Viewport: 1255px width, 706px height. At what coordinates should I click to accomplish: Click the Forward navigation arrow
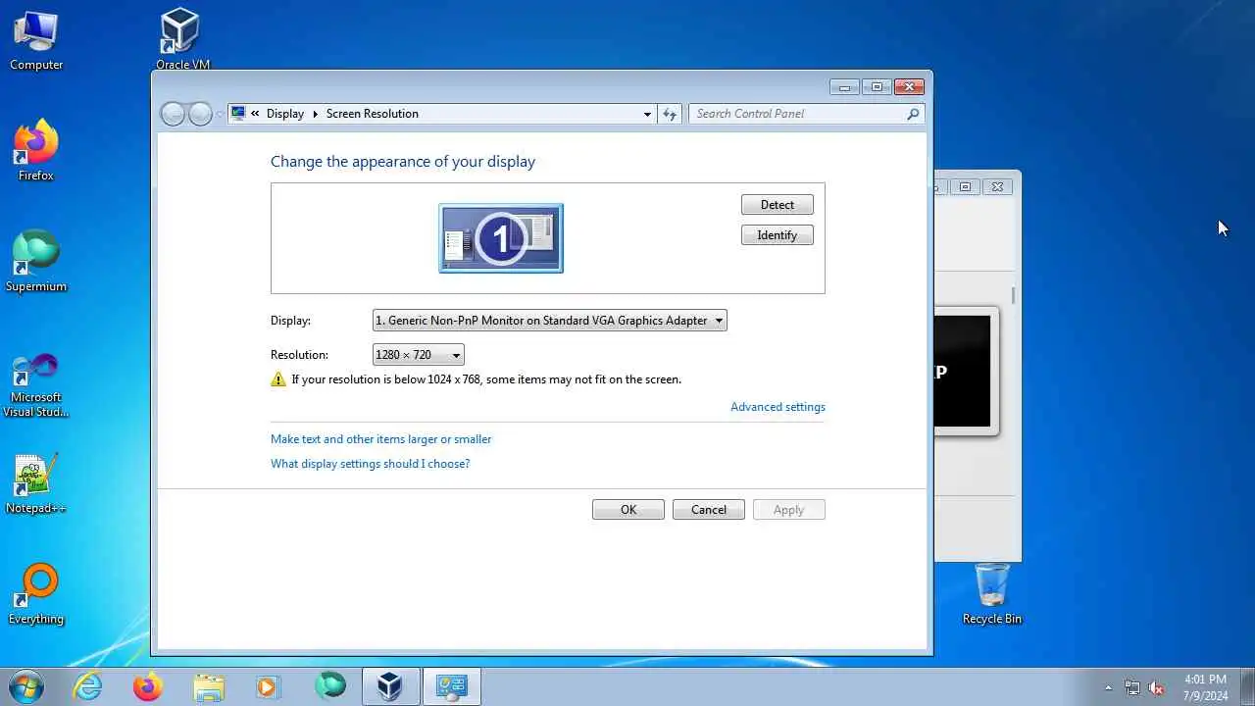click(200, 114)
